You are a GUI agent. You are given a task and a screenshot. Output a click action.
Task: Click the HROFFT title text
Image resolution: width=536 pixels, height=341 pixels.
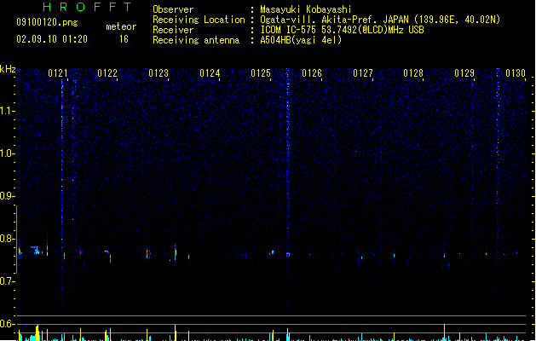click(87, 7)
